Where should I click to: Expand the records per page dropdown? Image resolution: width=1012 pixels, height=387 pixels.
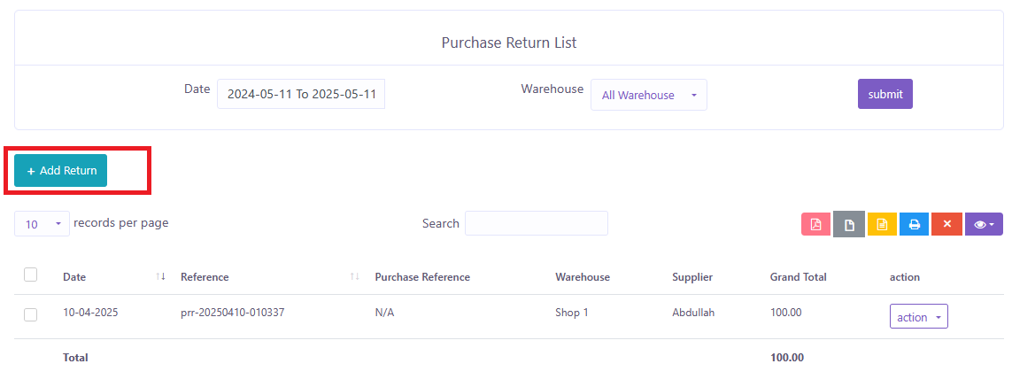coord(42,224)
